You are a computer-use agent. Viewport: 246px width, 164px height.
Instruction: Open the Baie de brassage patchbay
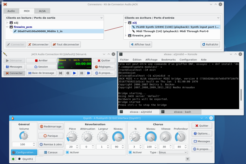41,73
